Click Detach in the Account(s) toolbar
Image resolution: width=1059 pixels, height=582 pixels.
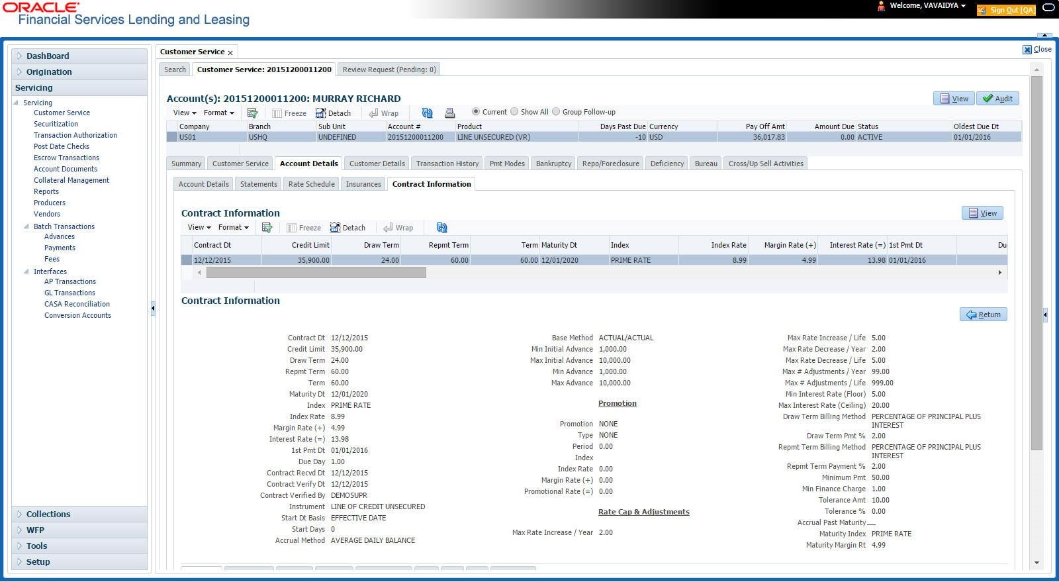pyautogui.click(x=333, y=113)
